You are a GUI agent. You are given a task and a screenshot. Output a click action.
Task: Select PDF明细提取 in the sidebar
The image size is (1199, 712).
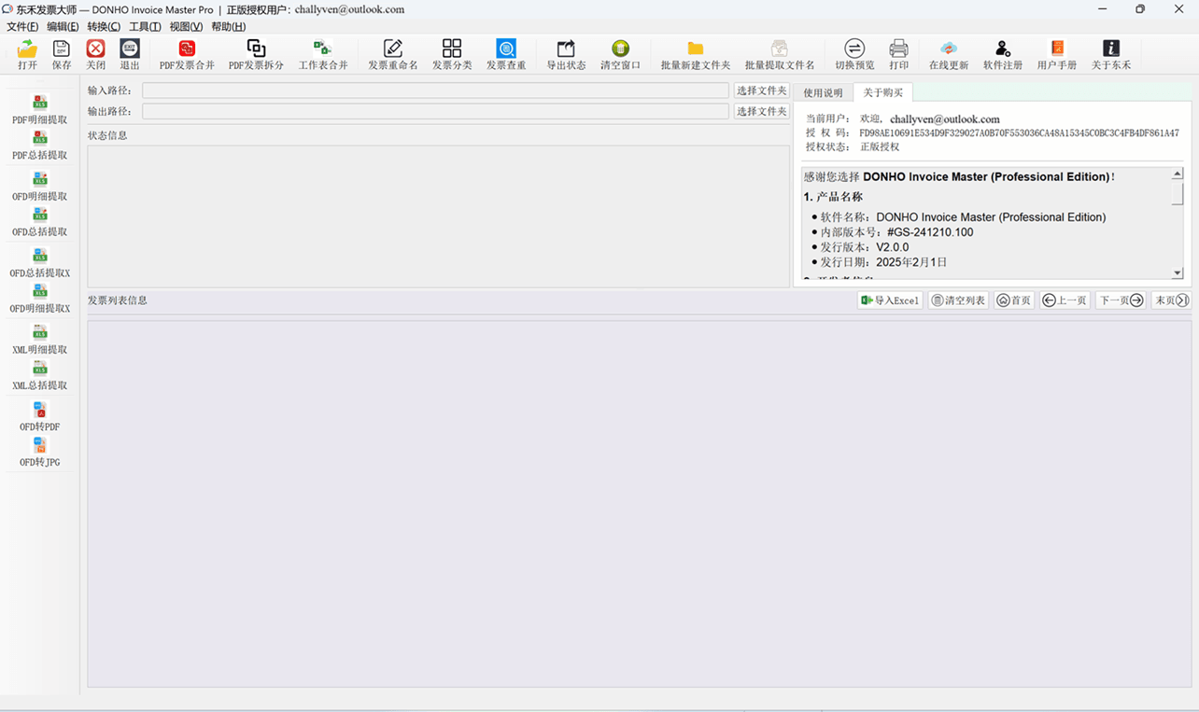(x=40, y=110)
